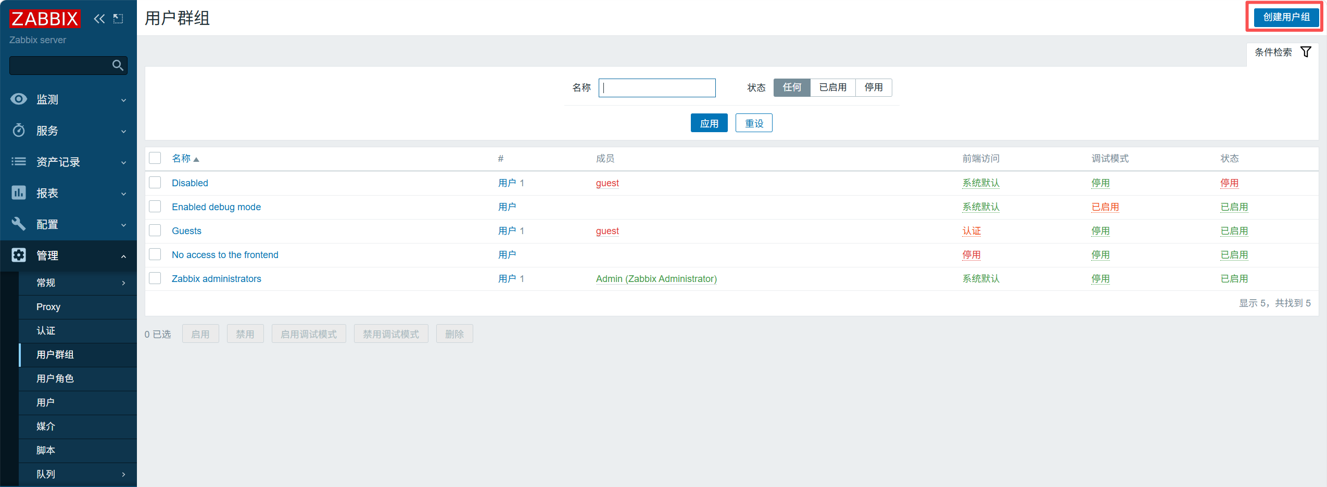1327x487 pixels.
Task: Click 系统默认 in Zabbix administrators row
Action: 981,279
